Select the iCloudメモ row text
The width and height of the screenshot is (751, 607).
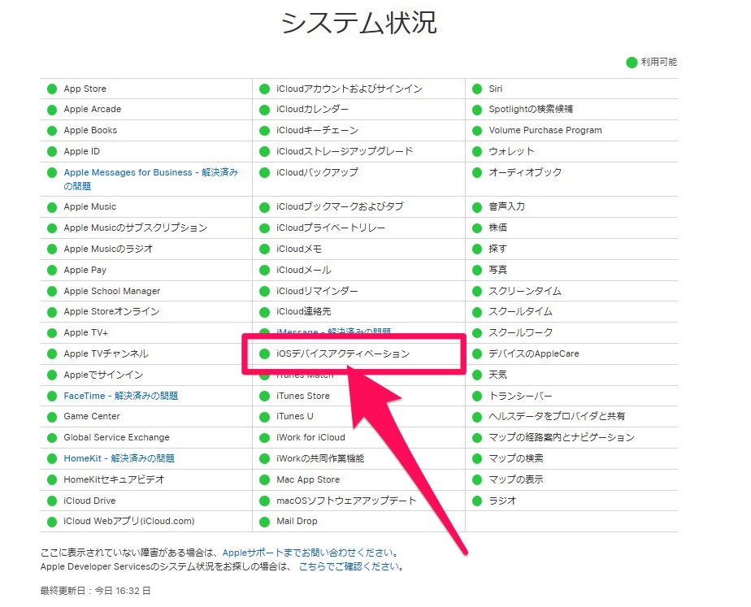point(299,249)
